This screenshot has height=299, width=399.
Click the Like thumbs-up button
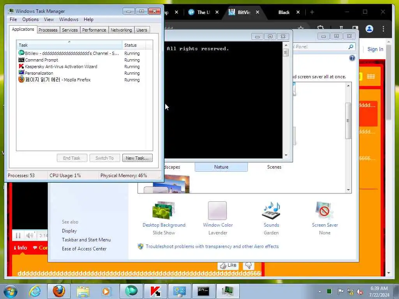point(228,265)
